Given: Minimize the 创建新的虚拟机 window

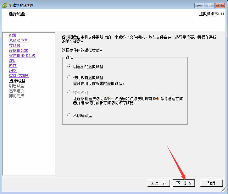Looking at the screenshot, I should (x=199, y=6).
